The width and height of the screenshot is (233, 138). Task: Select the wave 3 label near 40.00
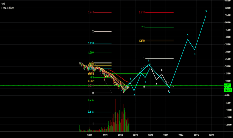tap(188, 35)
